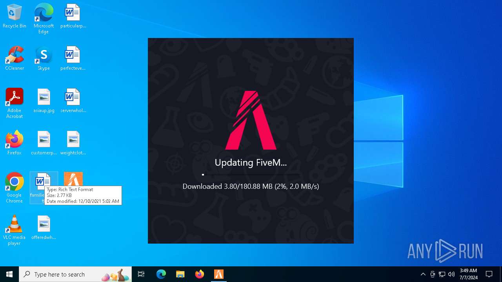Click the Meet Now tray icon
The image size is (502, 282).
(433, 274)
